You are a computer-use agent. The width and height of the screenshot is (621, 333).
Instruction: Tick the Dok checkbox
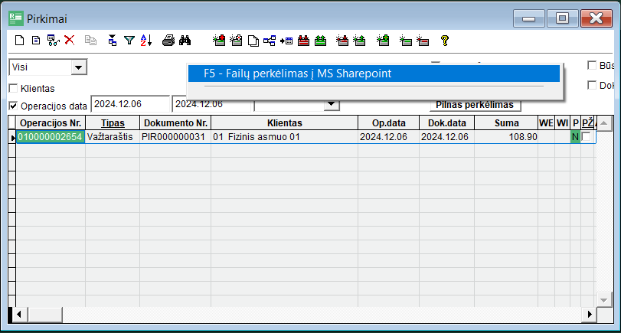(x=592, y=85)
